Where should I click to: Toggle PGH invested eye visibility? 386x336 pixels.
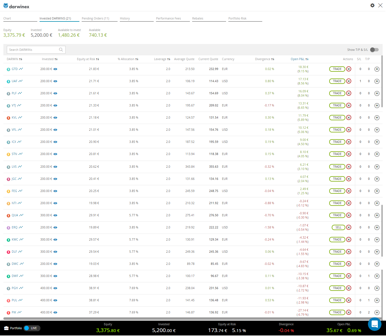click(55, 288)
